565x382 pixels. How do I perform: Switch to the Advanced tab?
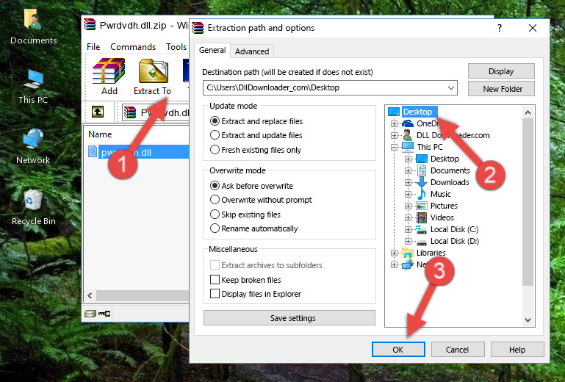point(252,51)
